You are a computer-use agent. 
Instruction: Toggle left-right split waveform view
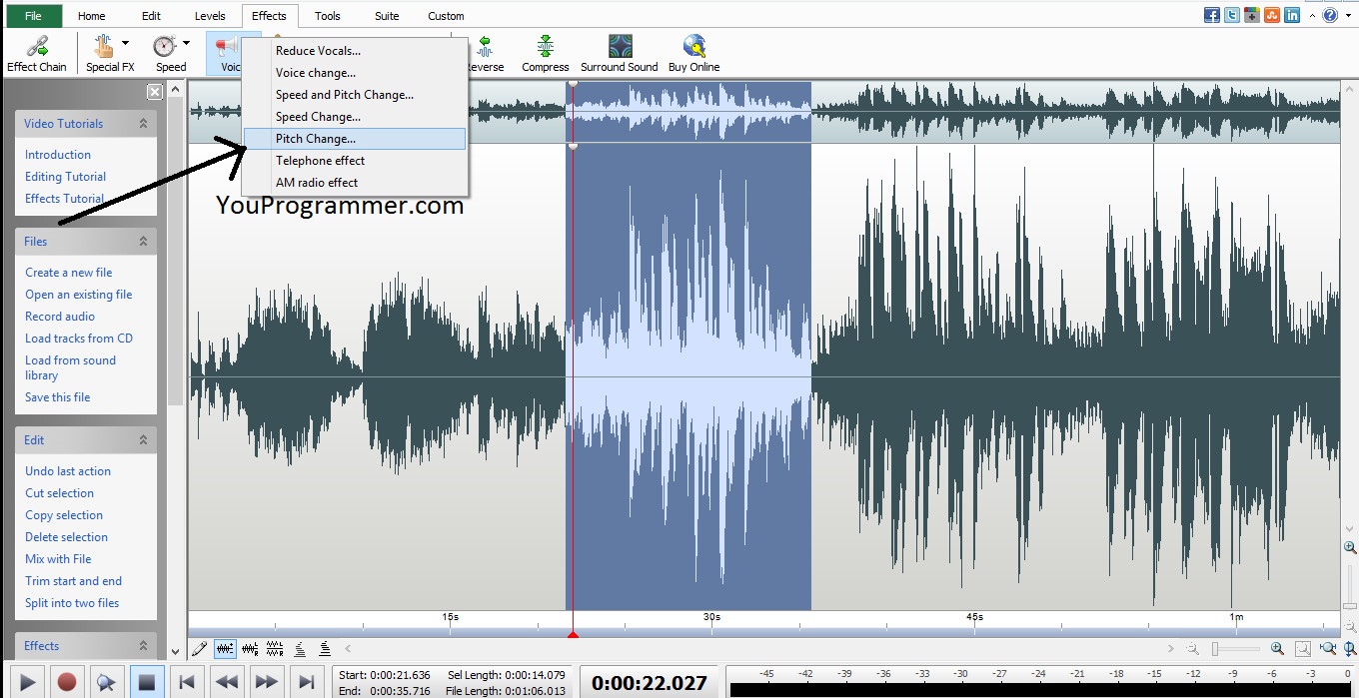(x=250, y=649)
